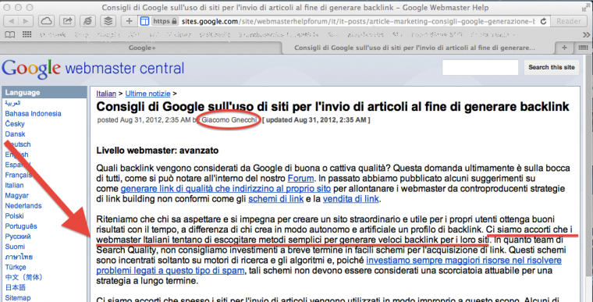The width and height of the screenshot is (593, 302).
Task: Select simplified Chinese language link
Action: pyautogui.click(x=24, y=277)
